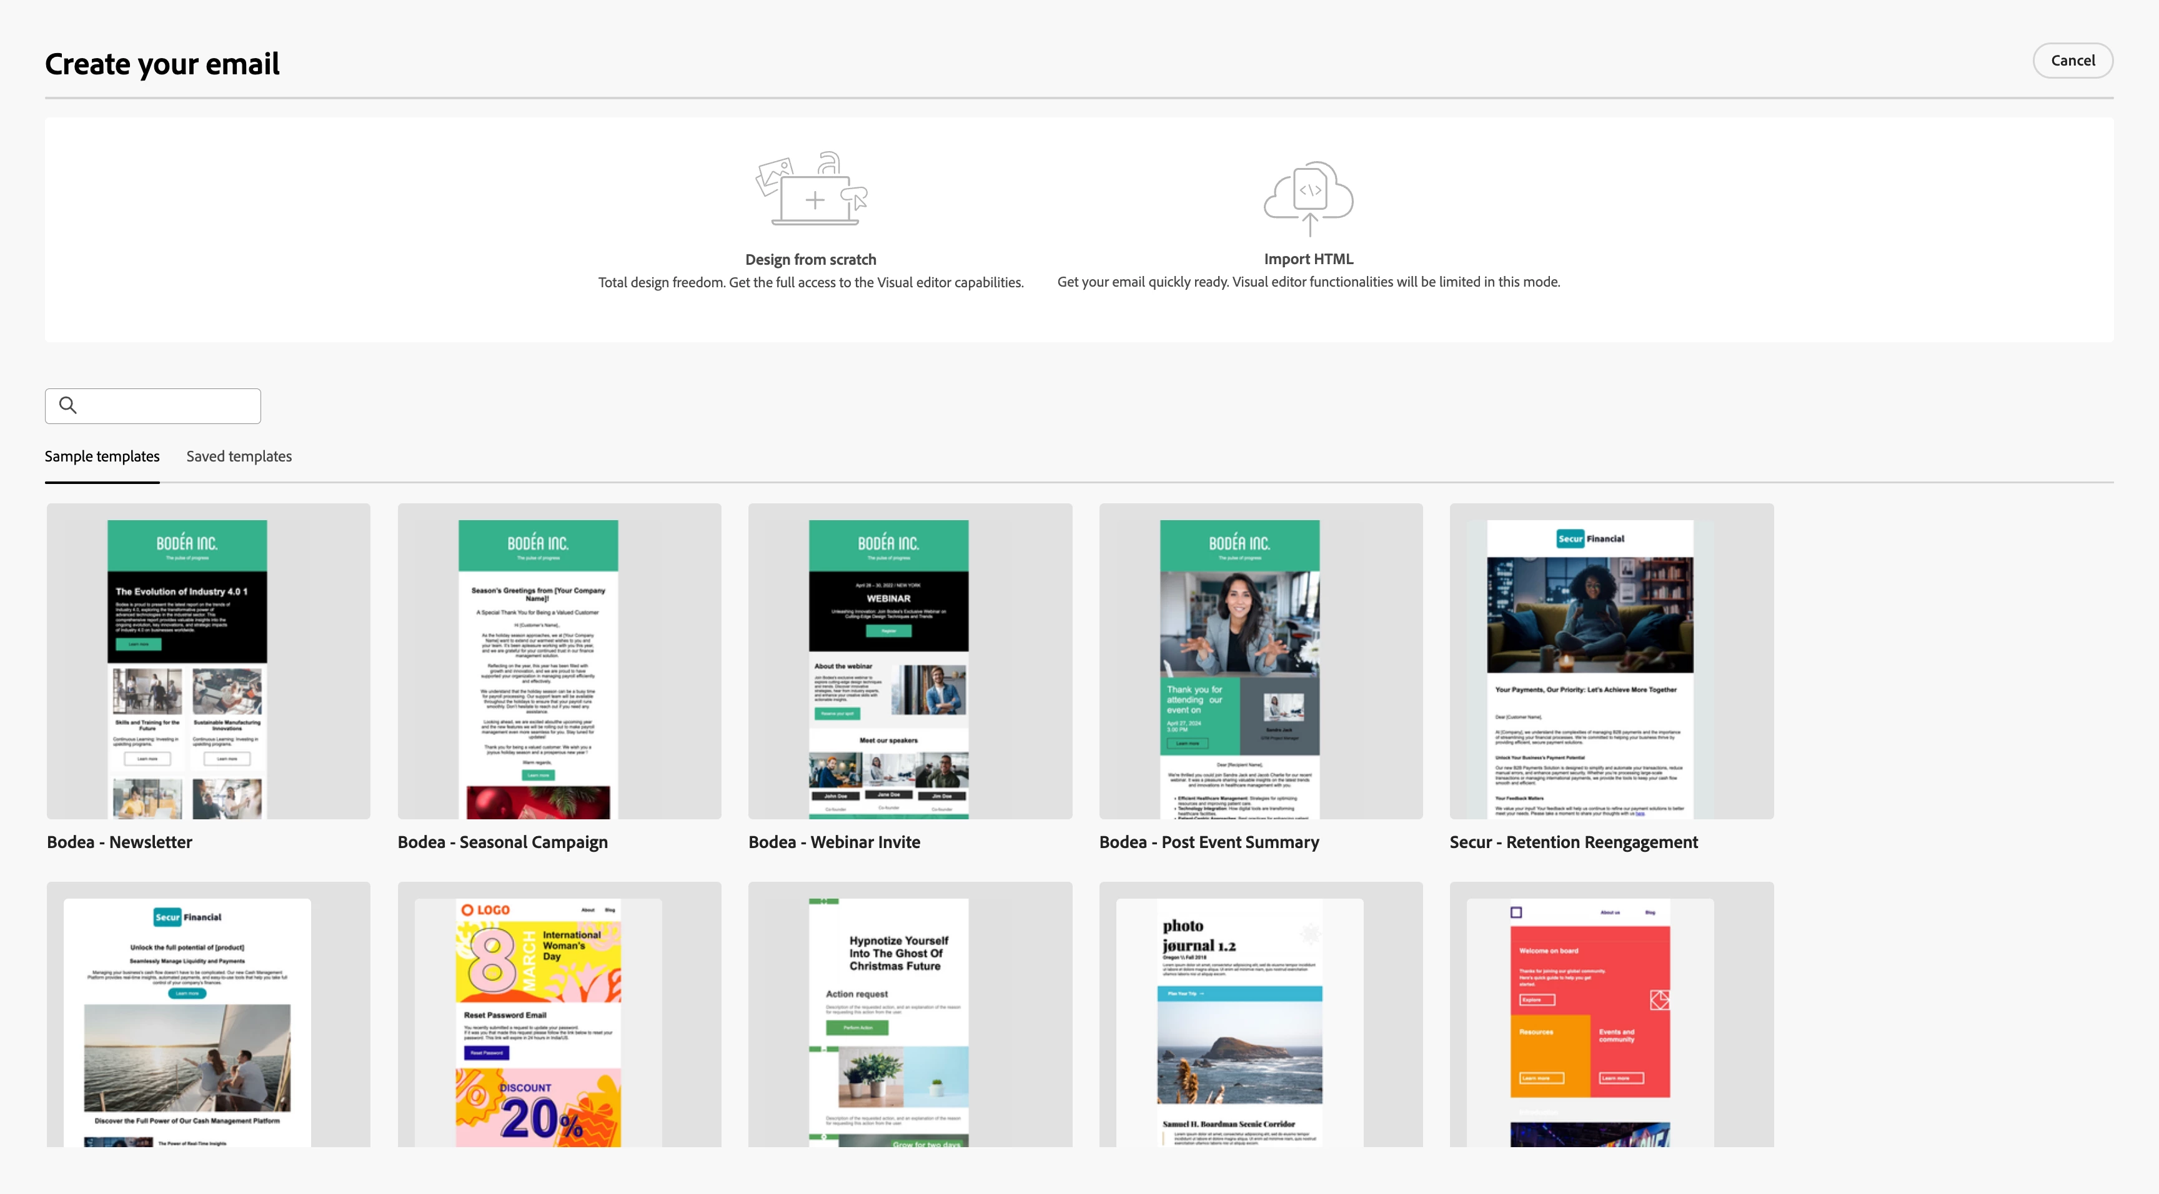The image size is (2159, 1194).
Task: Click the Design from scratch heading
Action: click(810, 260)
